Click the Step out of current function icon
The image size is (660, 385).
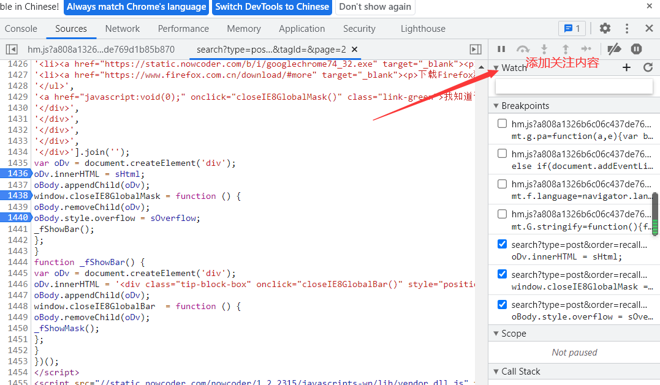pos(566,49)
